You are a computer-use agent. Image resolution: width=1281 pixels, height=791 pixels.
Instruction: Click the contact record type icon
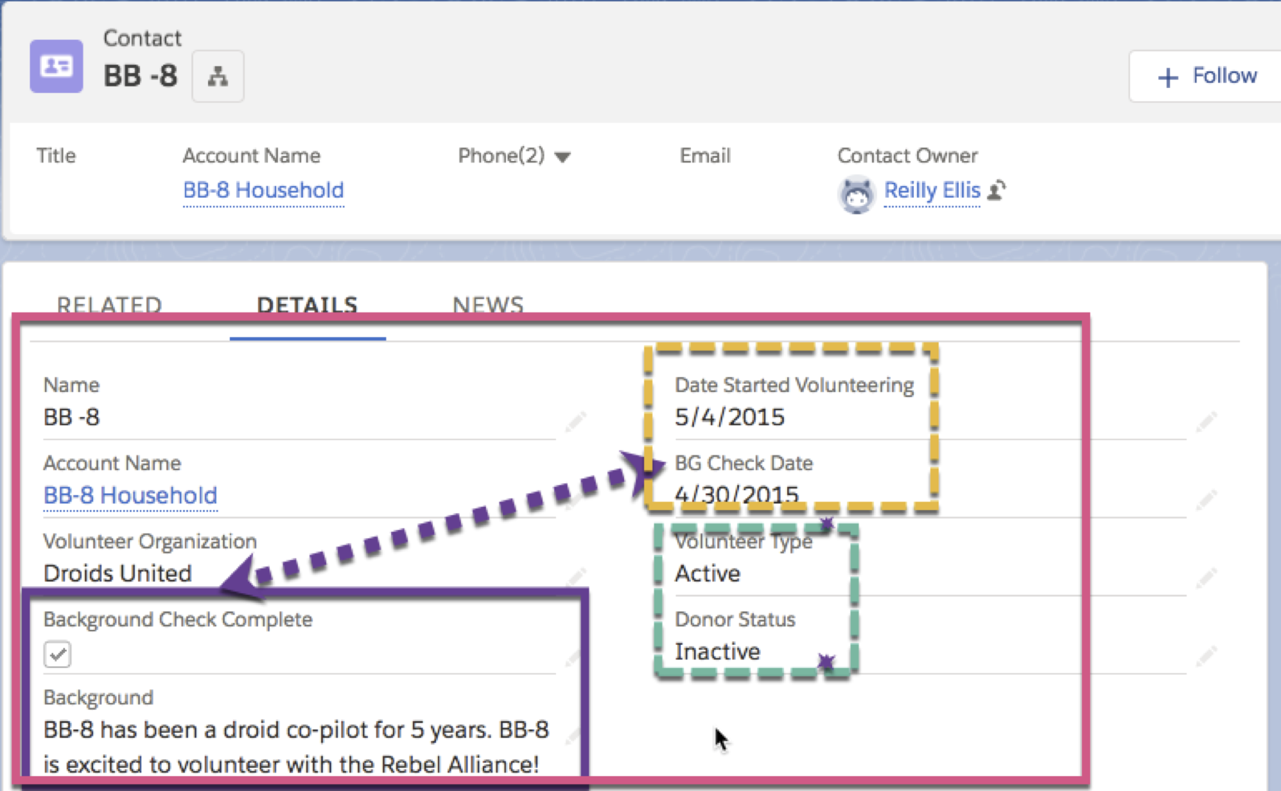click(x=57, y=66)
